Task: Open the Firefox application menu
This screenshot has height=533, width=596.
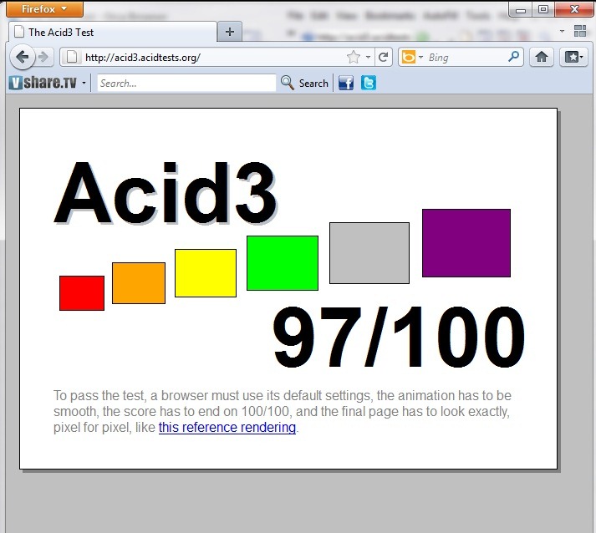Action: (44, 9)
